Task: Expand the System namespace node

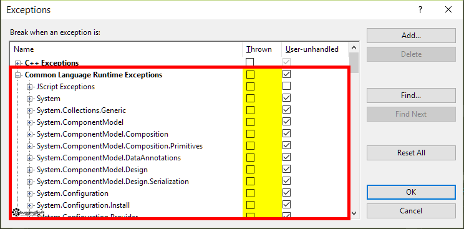Action: tap(29, 99)
